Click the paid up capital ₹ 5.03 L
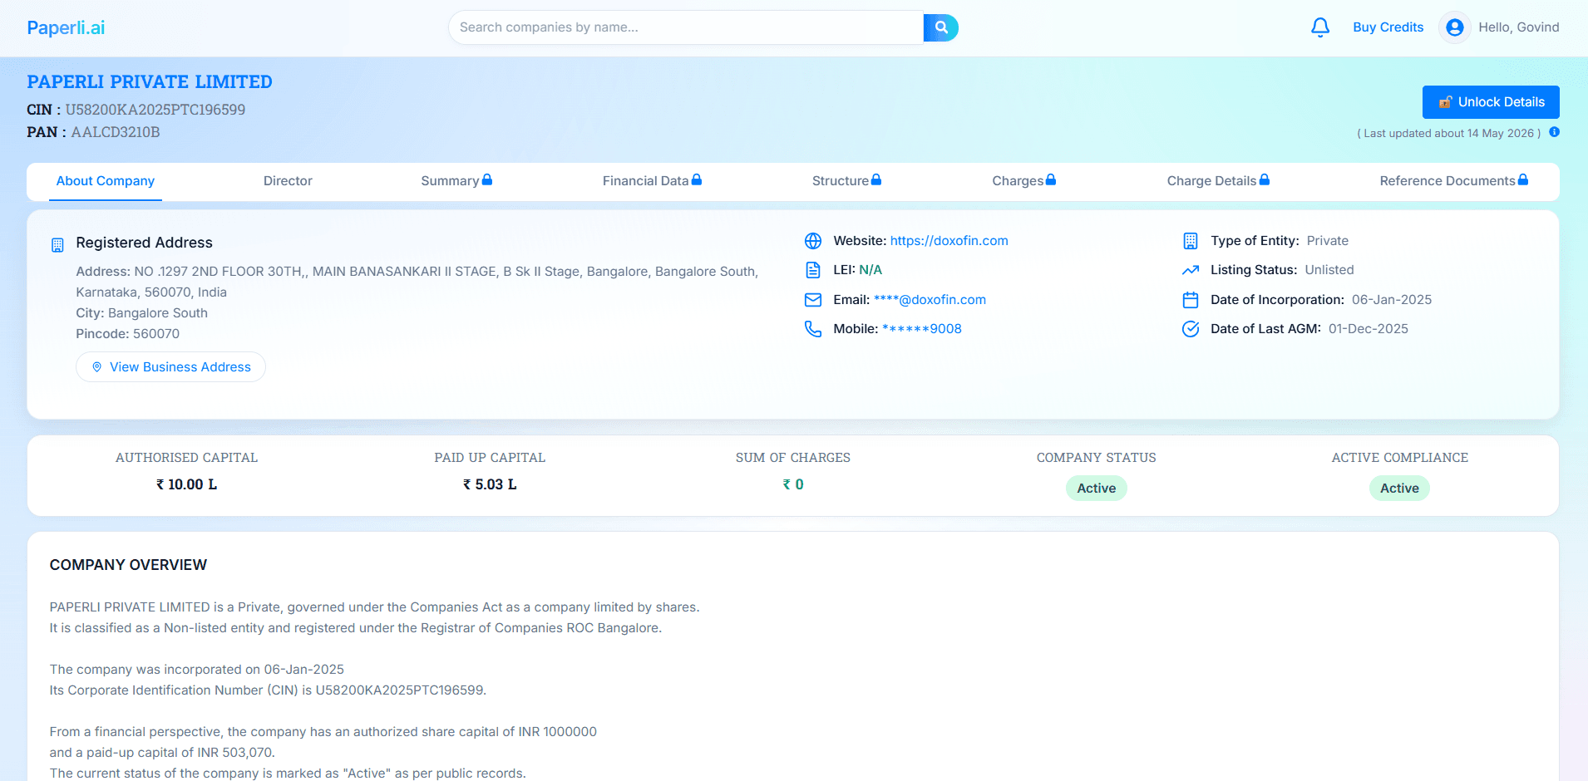Screen dimensions: 1588x781 click(x=490, y=484)
